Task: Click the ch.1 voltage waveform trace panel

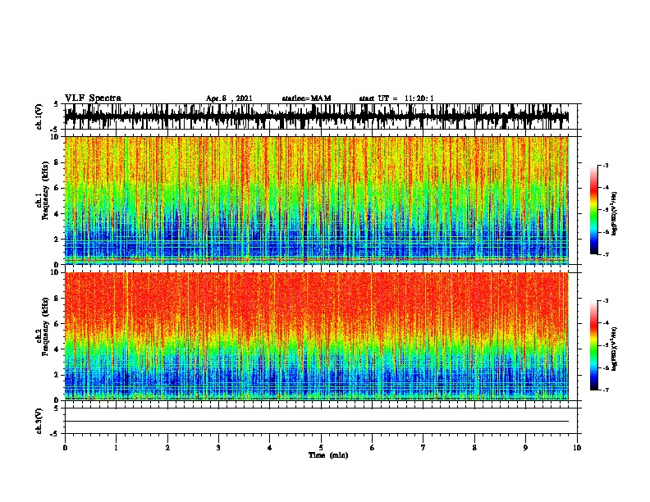Action: coord(321,116)
